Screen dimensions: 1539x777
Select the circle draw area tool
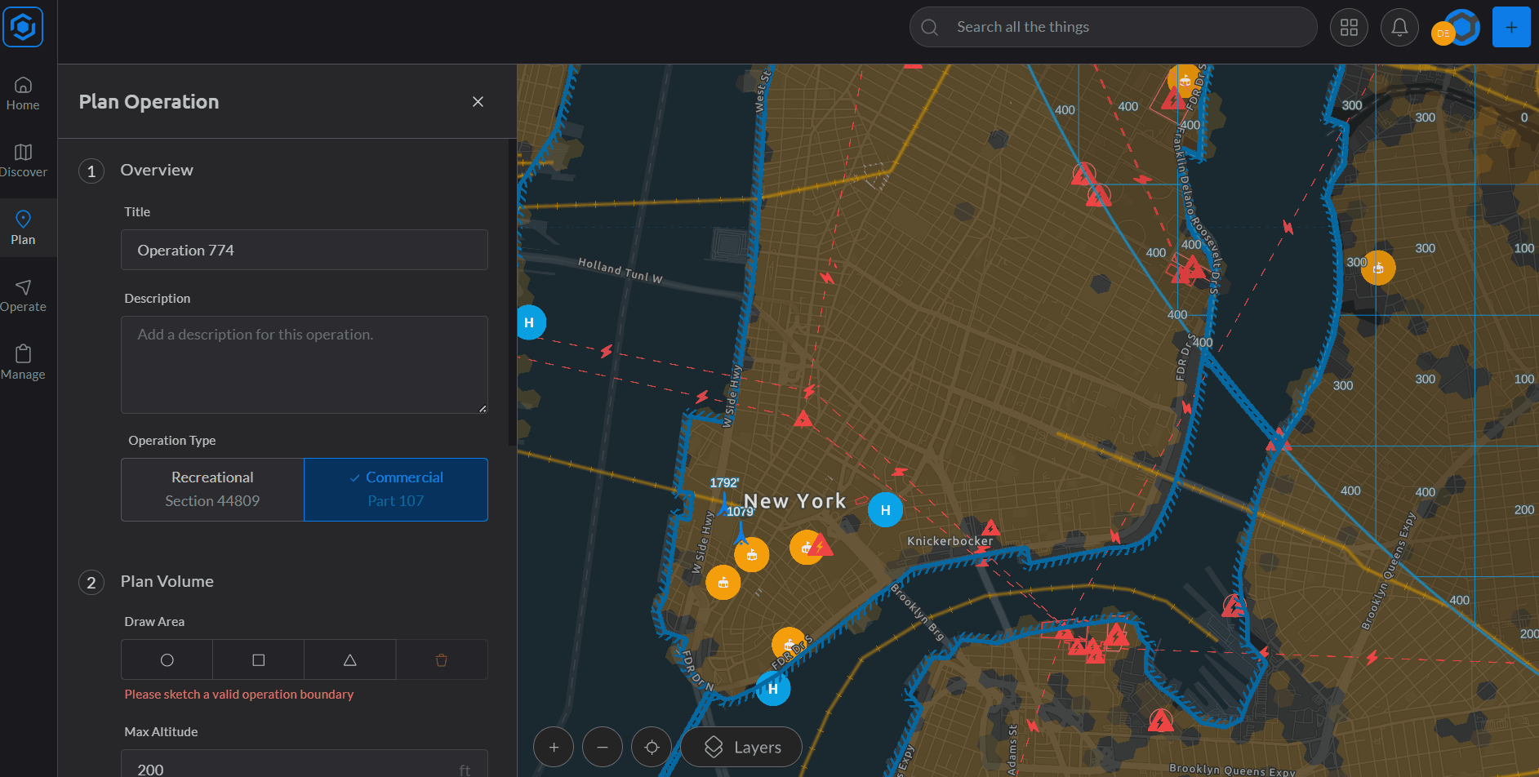tap(167, 659)
